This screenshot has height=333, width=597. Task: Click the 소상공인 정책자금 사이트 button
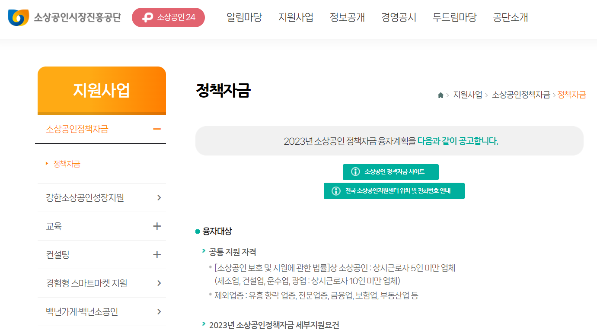390,172
